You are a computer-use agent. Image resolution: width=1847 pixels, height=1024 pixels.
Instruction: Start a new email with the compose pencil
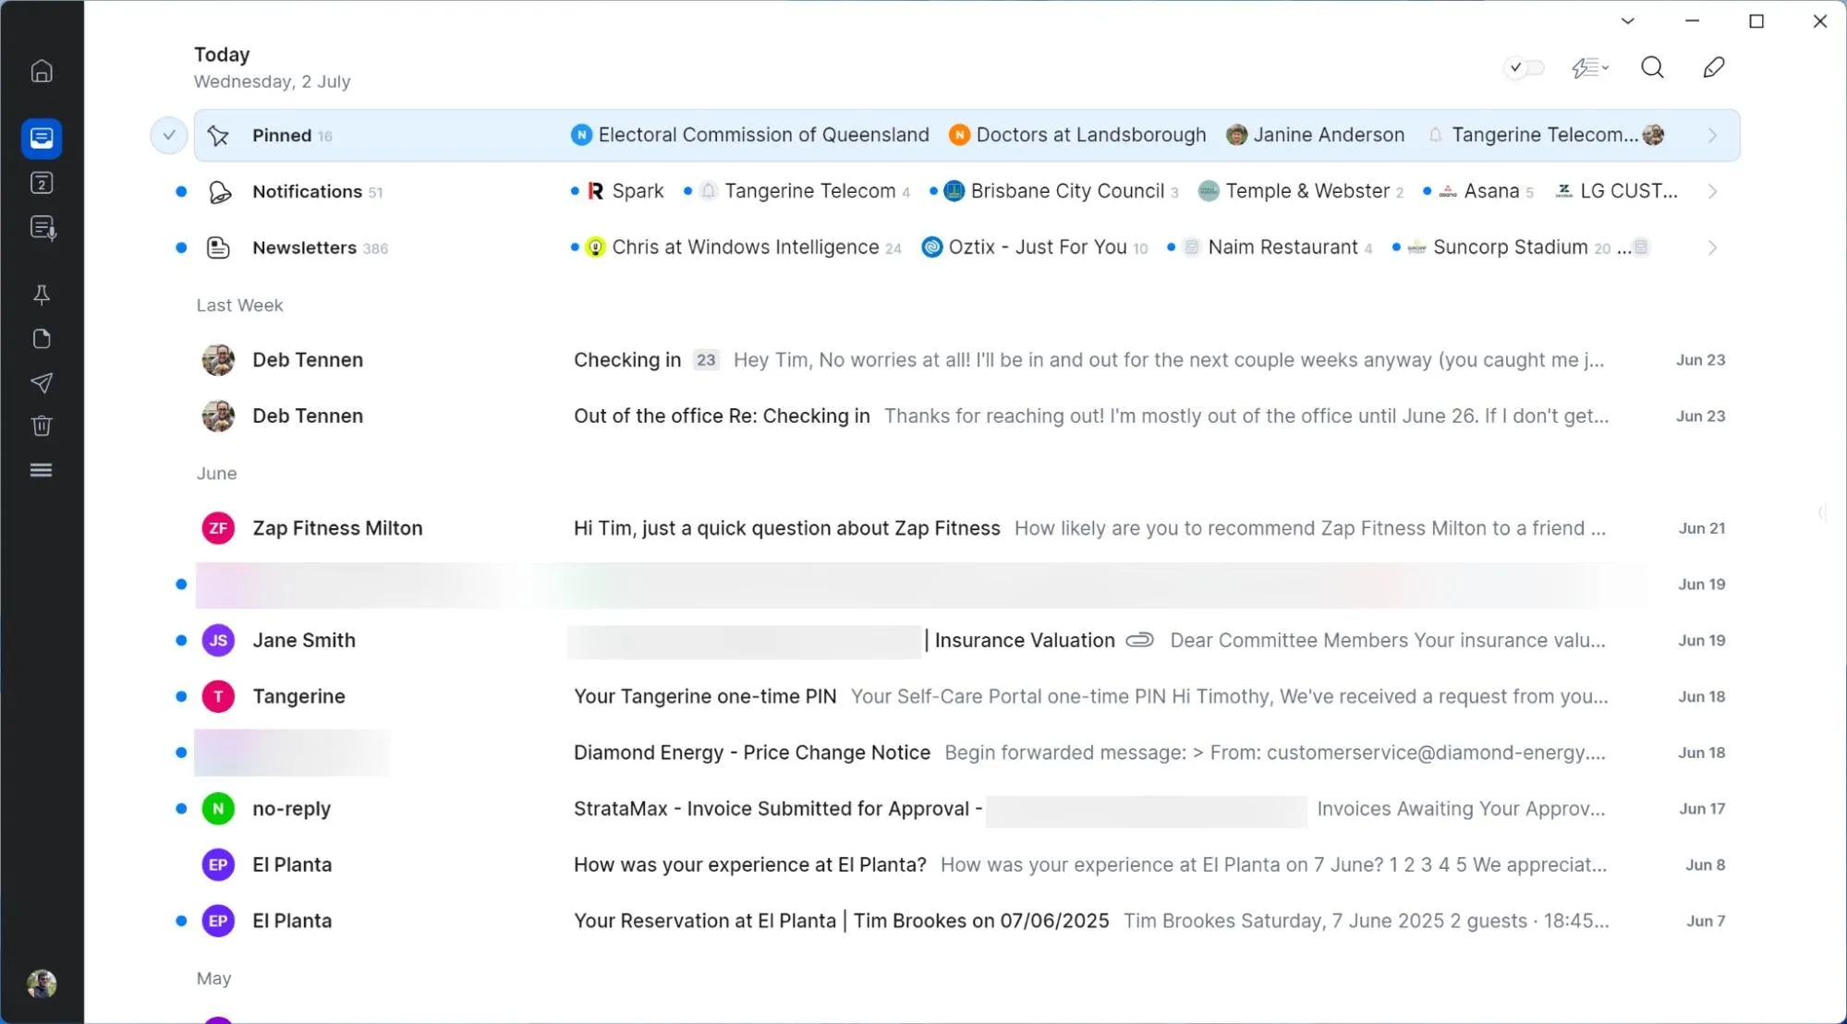(1713, 67)
